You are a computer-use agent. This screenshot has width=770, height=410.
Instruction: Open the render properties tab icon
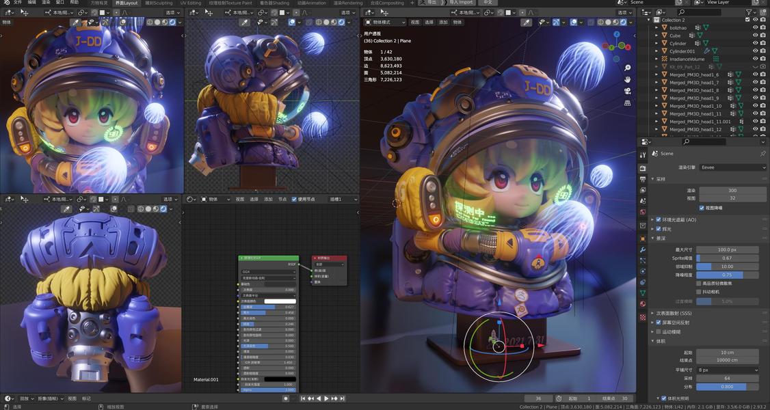pos(643,168)
